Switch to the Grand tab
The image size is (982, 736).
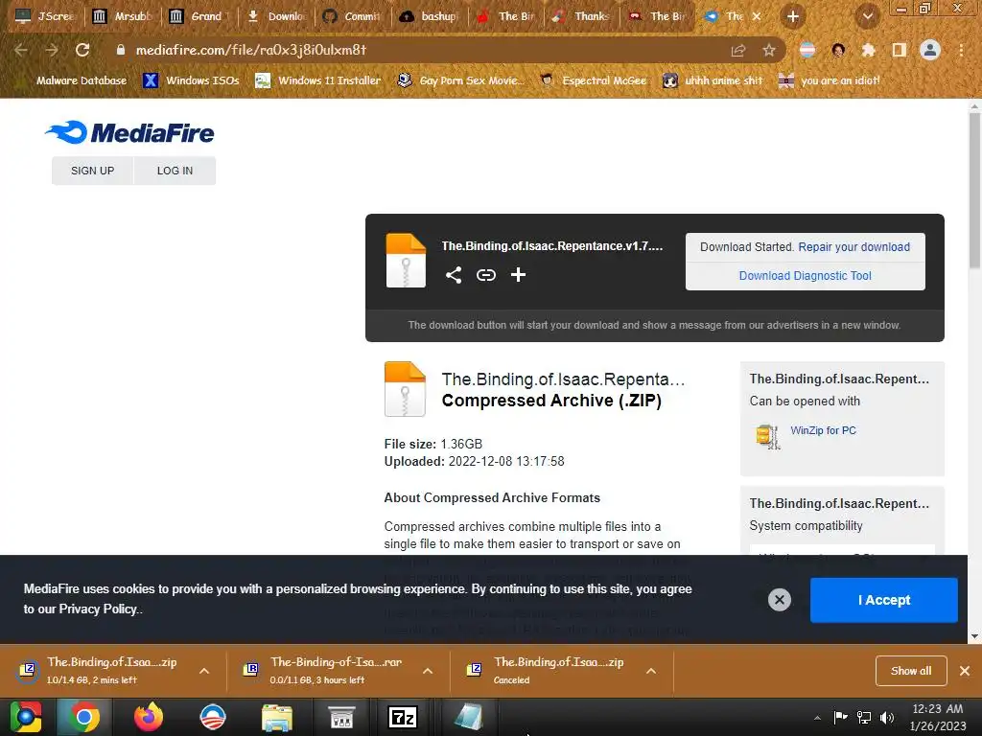199,16
